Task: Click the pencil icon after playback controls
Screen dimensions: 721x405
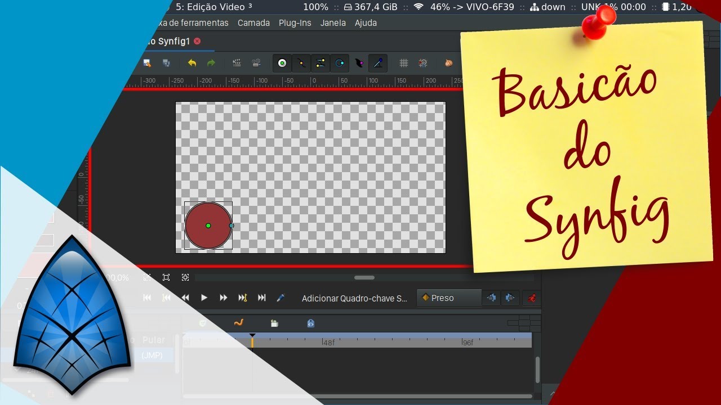Action: coord(281,298)
